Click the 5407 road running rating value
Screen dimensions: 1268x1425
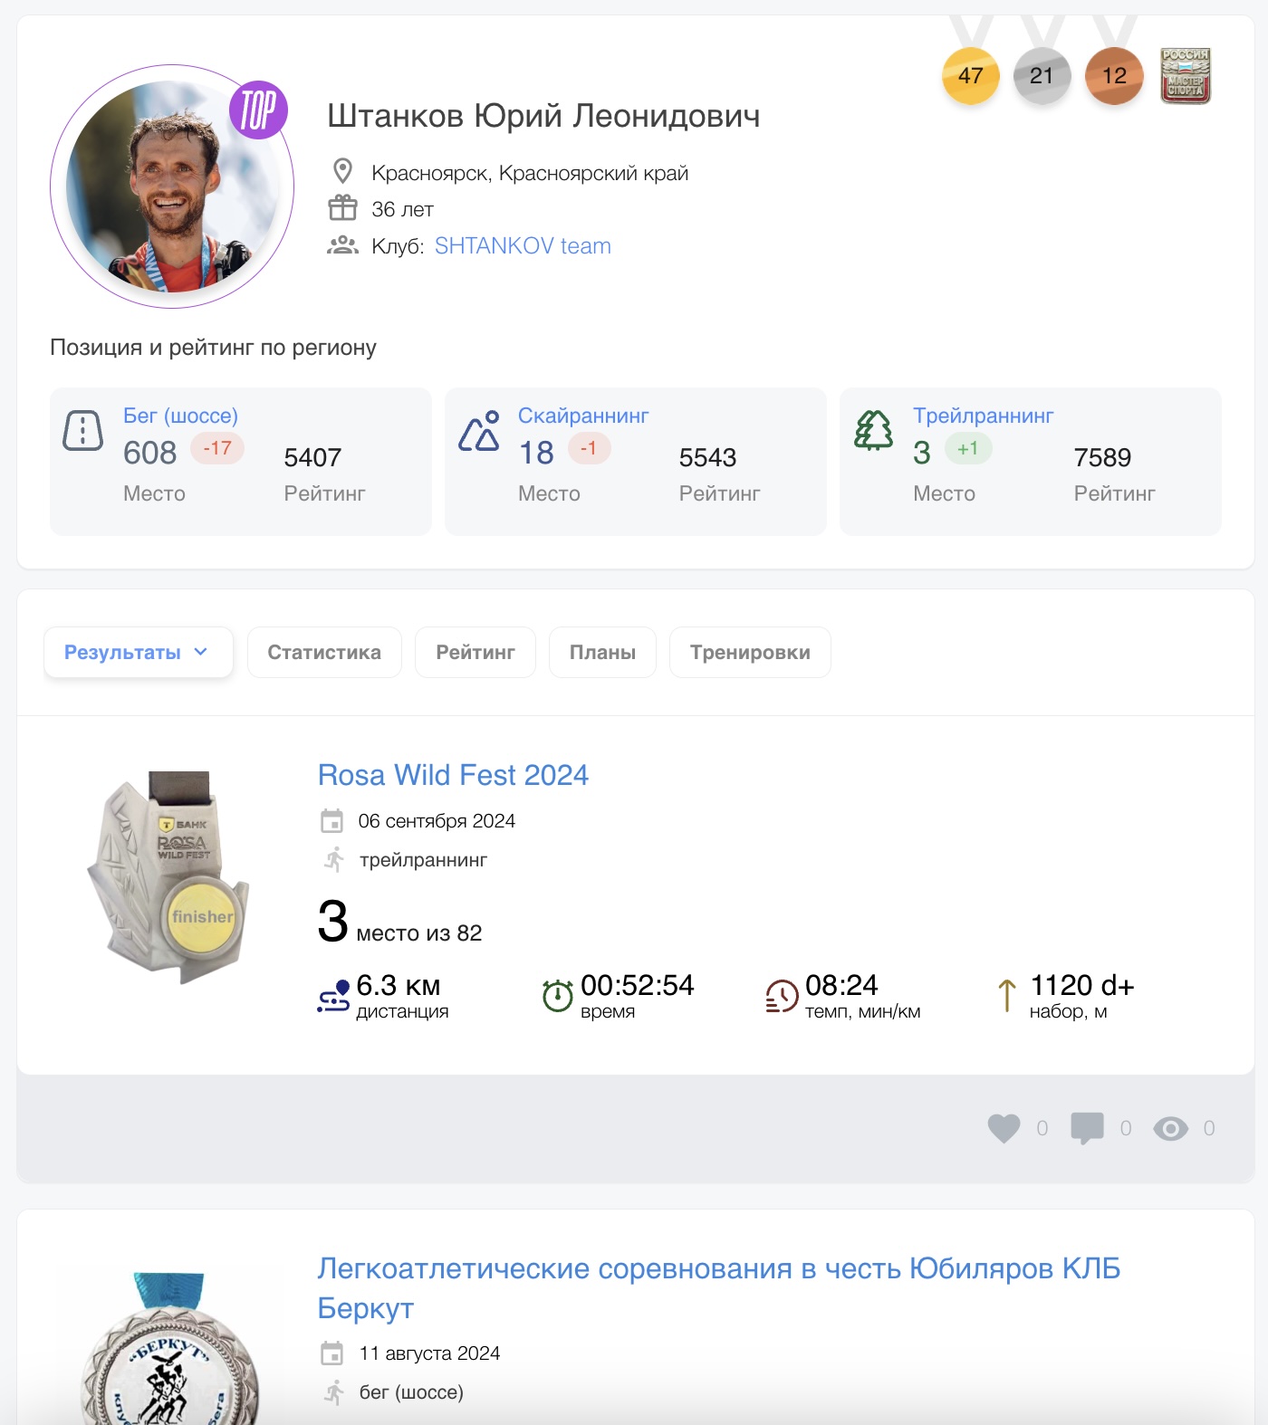[x=312, y=457]
